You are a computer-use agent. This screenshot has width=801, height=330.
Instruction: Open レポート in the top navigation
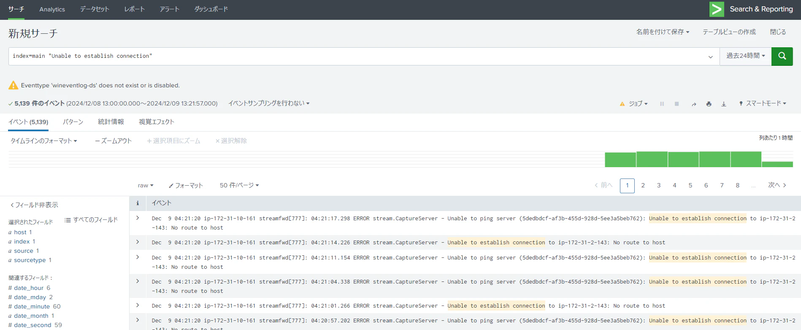(135, 9)
